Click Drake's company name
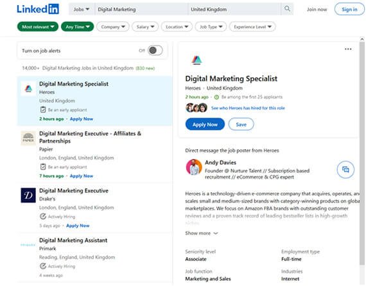Viewport: 366px width, 286px height. pos(47,199)
